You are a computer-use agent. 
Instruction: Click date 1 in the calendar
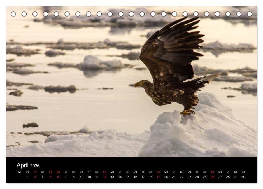(20, 177)
